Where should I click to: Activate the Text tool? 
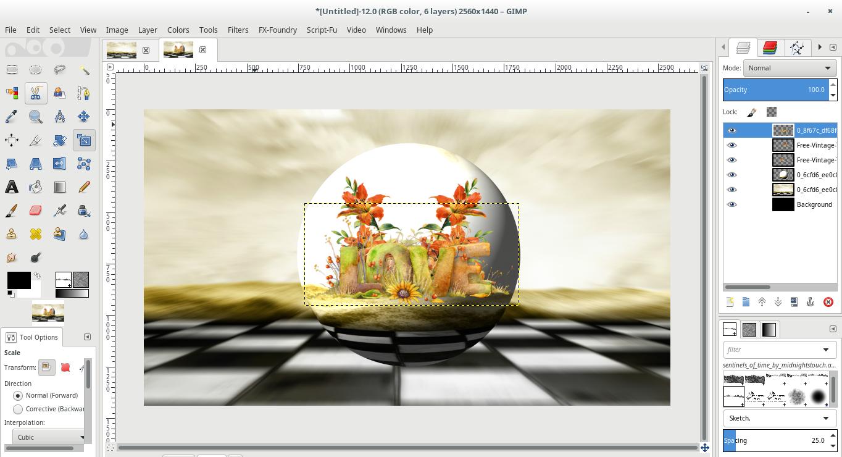point(12,187)
